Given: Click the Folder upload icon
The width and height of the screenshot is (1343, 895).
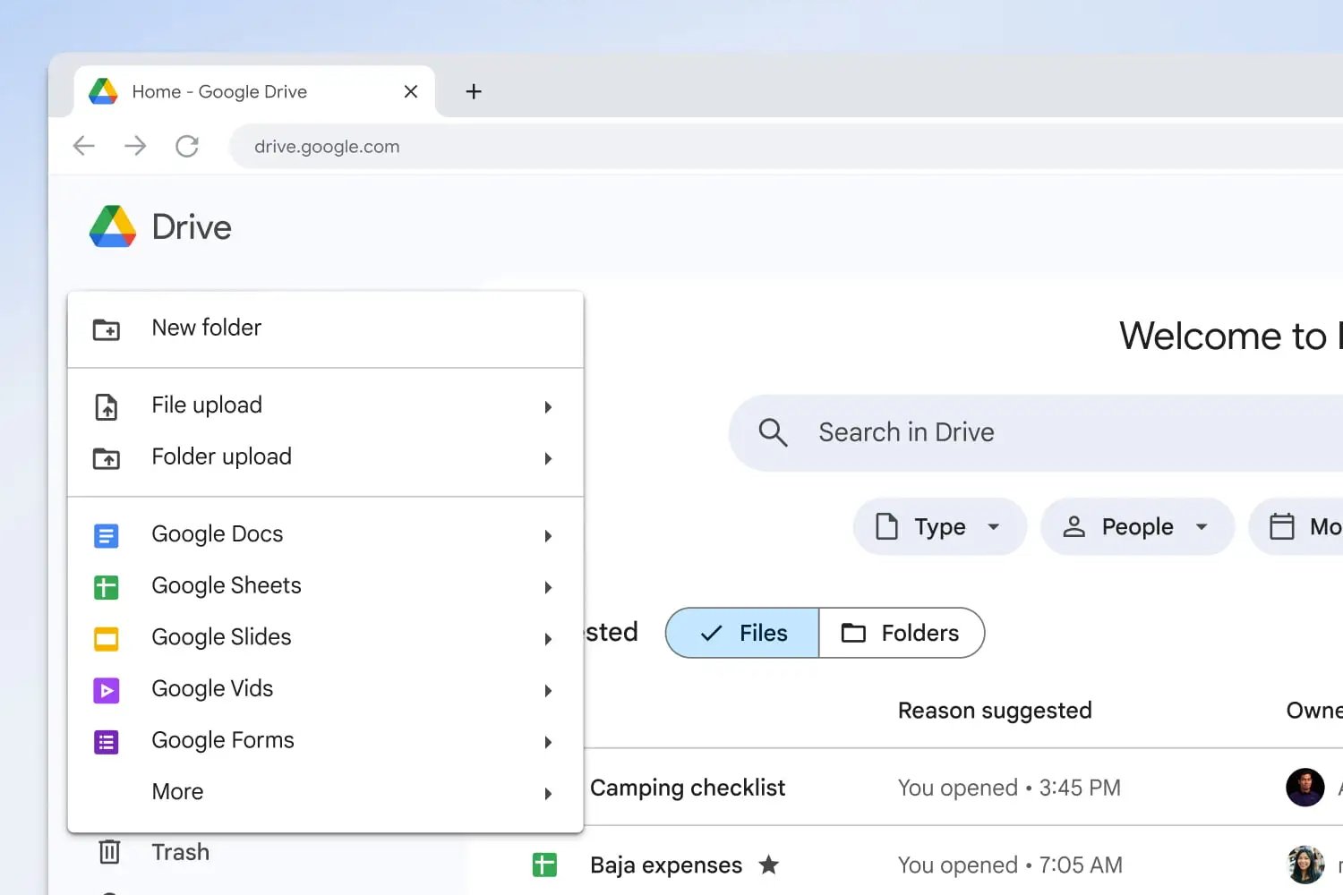Looking at the screenshot, I should pyautogui.click(x=107, y=458).
